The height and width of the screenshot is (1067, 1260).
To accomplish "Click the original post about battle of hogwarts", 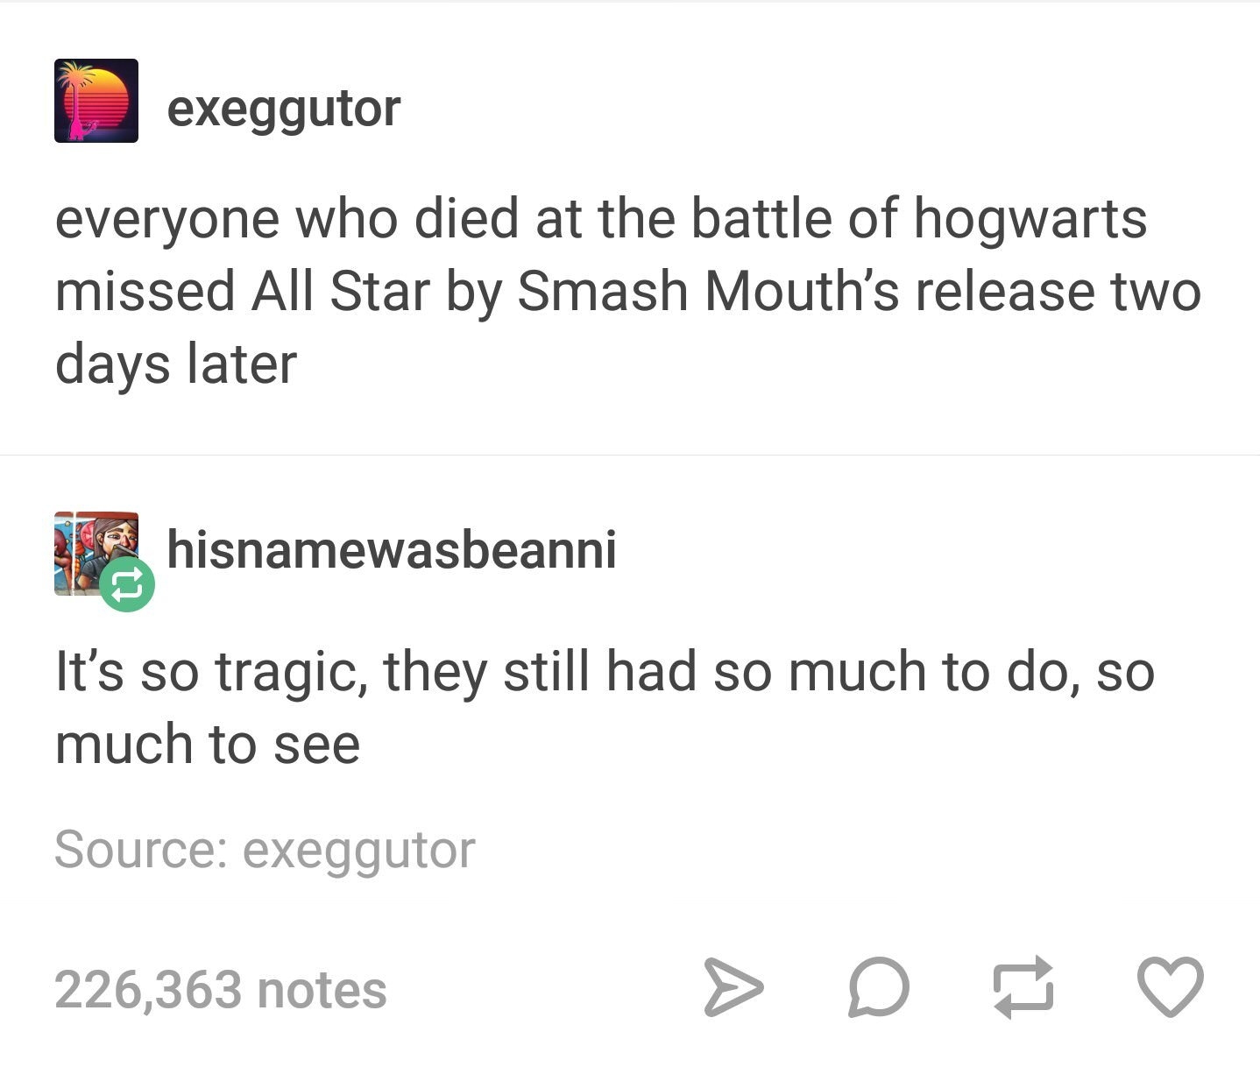I will 627,291.
